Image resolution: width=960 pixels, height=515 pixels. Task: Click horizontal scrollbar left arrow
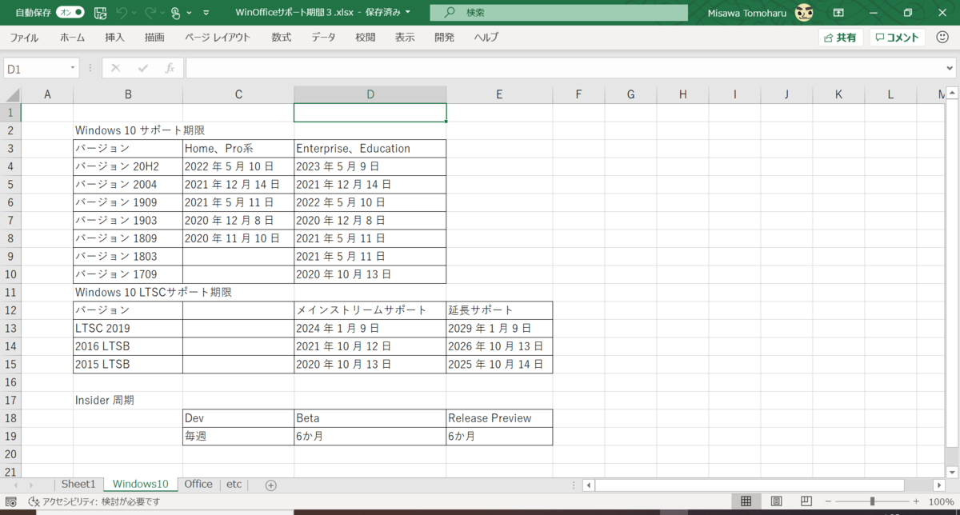tap(589, 485)
